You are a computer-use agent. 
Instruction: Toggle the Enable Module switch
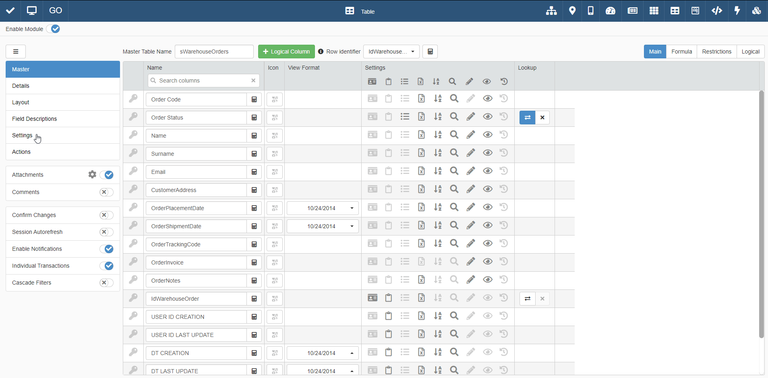tap(53, 29)
